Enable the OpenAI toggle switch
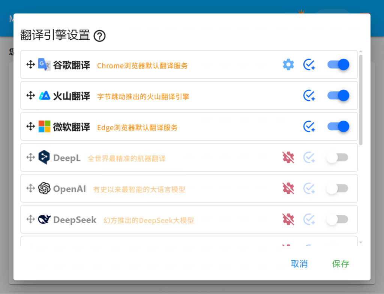This screenshot has height=294, width=384. (x=337, y=188)
